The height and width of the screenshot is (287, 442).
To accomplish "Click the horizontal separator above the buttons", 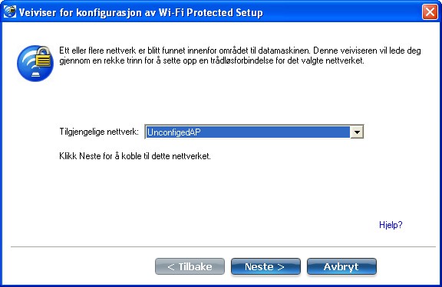I will 223,246.
